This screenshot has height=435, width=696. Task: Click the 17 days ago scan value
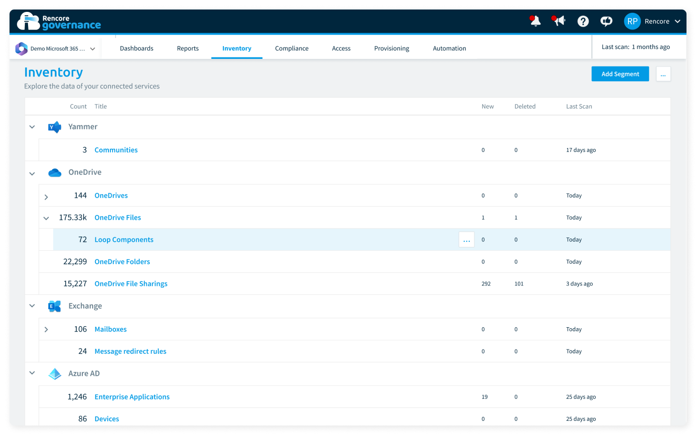click(x=581, y=150)
